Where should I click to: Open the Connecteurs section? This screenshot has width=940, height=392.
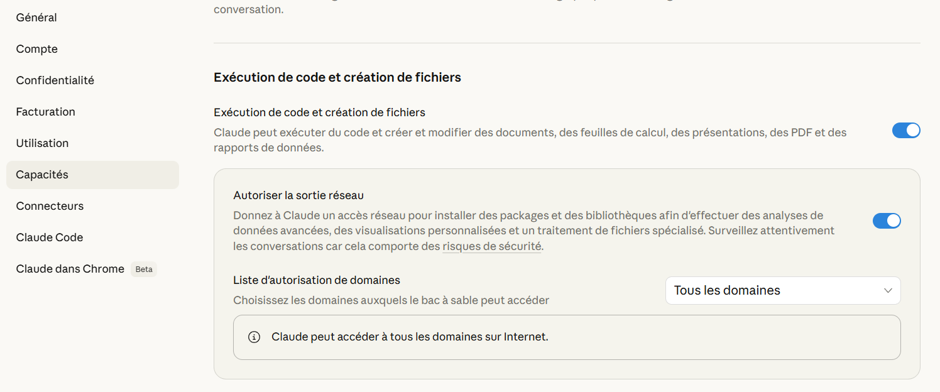50,206
